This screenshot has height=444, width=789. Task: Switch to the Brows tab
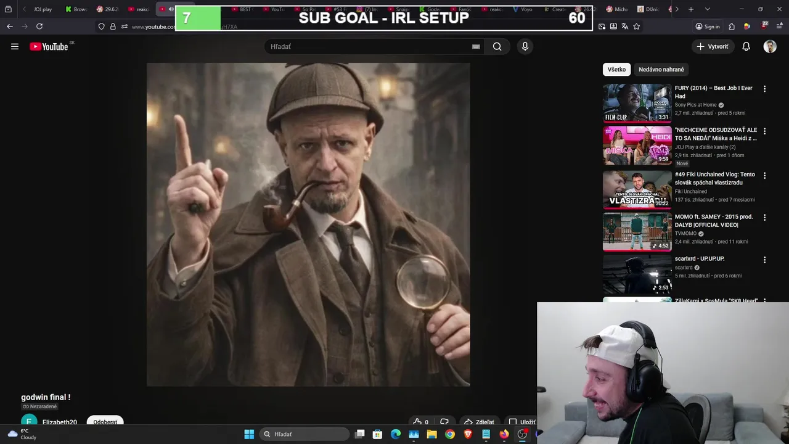[76, 9]
